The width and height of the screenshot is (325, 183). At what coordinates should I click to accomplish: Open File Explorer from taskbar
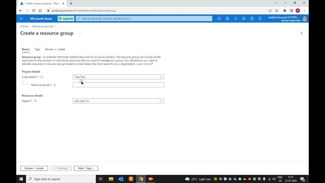click(x=111, y=179)
